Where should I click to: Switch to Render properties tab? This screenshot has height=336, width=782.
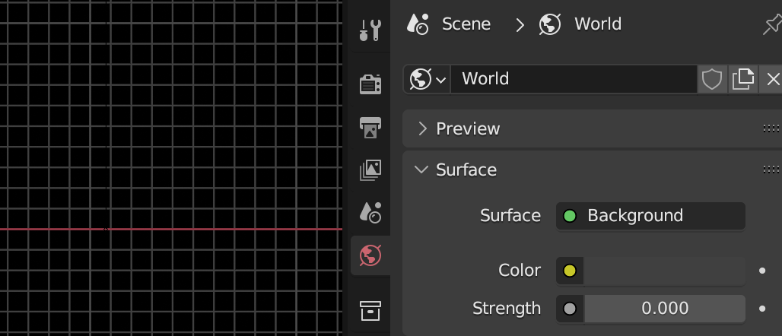370,84
